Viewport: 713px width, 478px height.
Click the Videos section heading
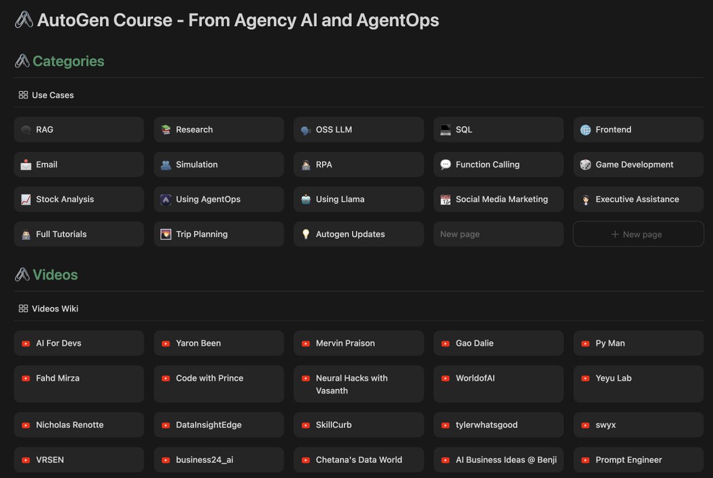coord(55,275)
